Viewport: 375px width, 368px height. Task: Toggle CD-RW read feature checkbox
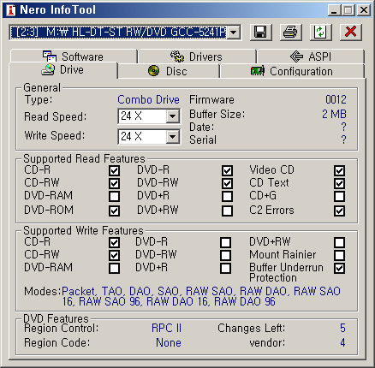pyautogui.click(x=114, y=183)
